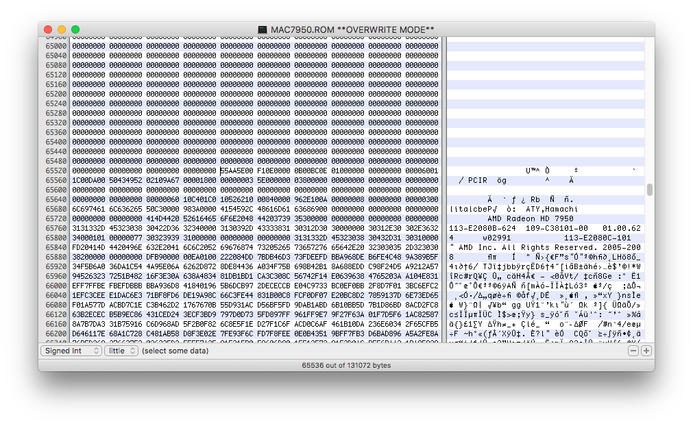Viewport: 693px width, 426px height.
Task: Click the plus button to add inspector row
Action: tap(646, 351)
